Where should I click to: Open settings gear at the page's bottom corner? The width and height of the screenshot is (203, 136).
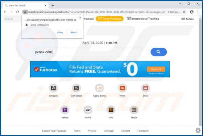click(198, 131)
